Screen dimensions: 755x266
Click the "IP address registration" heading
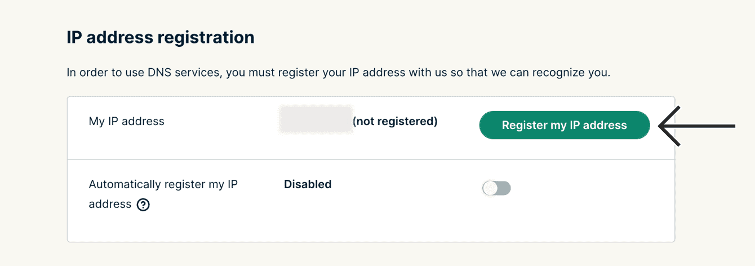click(x=161, y=38)
